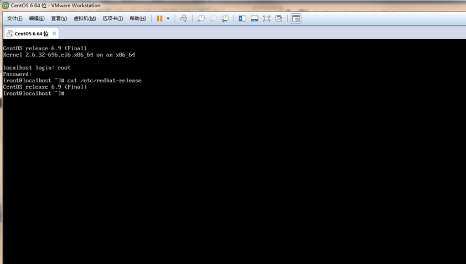
Task: Open the 虚拟机(M) menu
Action: click(x=85, y=18)
